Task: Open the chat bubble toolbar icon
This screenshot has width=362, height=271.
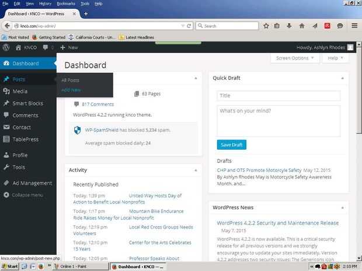Action: pyautogui.click(x=340, y=26)
